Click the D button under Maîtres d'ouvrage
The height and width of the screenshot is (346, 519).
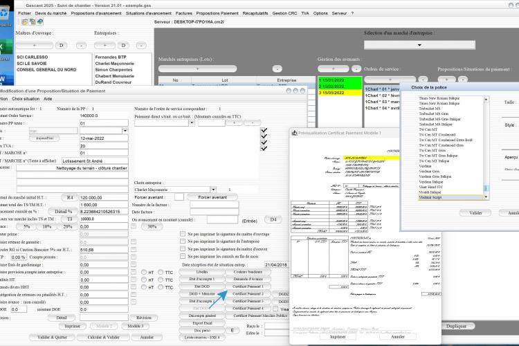(61, 46)
